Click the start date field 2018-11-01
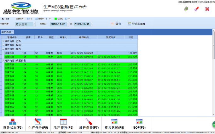The image size is (215, 134). [58, 24]
